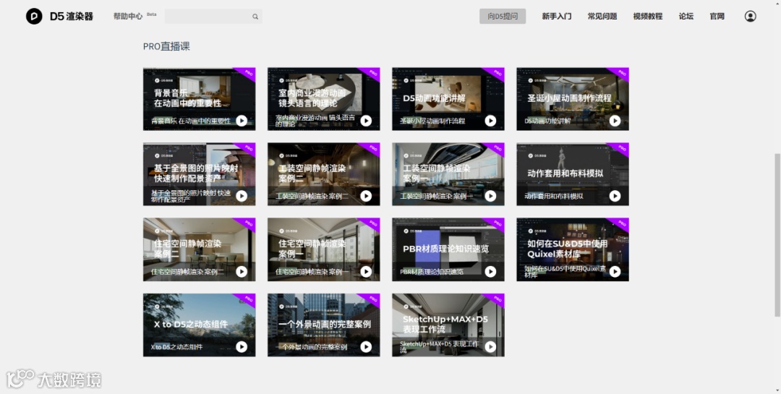The height and width of the screenshot is (394, 781).
Task: Visit 官网 from the top navigation
Action: coord(717,17)
